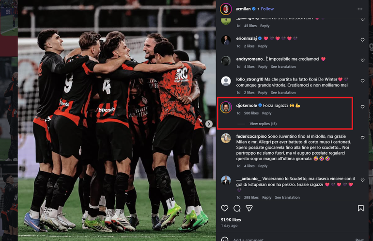Open the three-dot more options menu
The width and height of the screenshot is (373, 241).
pos(360,9)
